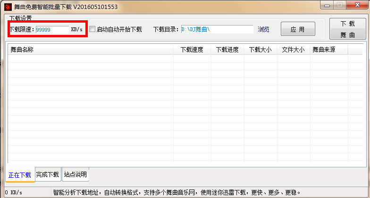
Task: Click the 舞曲来源 column header
Action: click(328, 49)
